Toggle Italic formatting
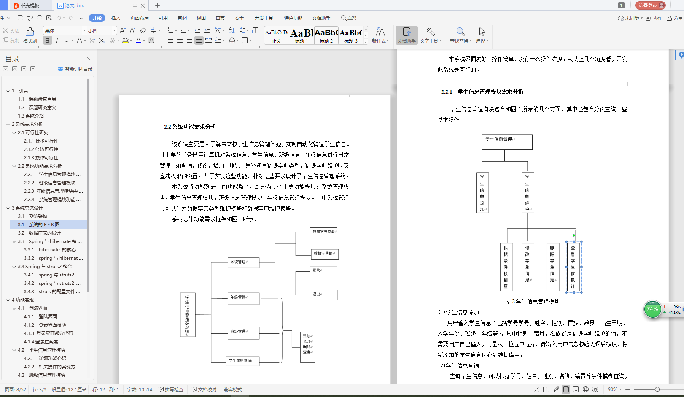Image resolution: width=684 pixels, height=397 pixels. pyautogui.click(x=57, y=40)
